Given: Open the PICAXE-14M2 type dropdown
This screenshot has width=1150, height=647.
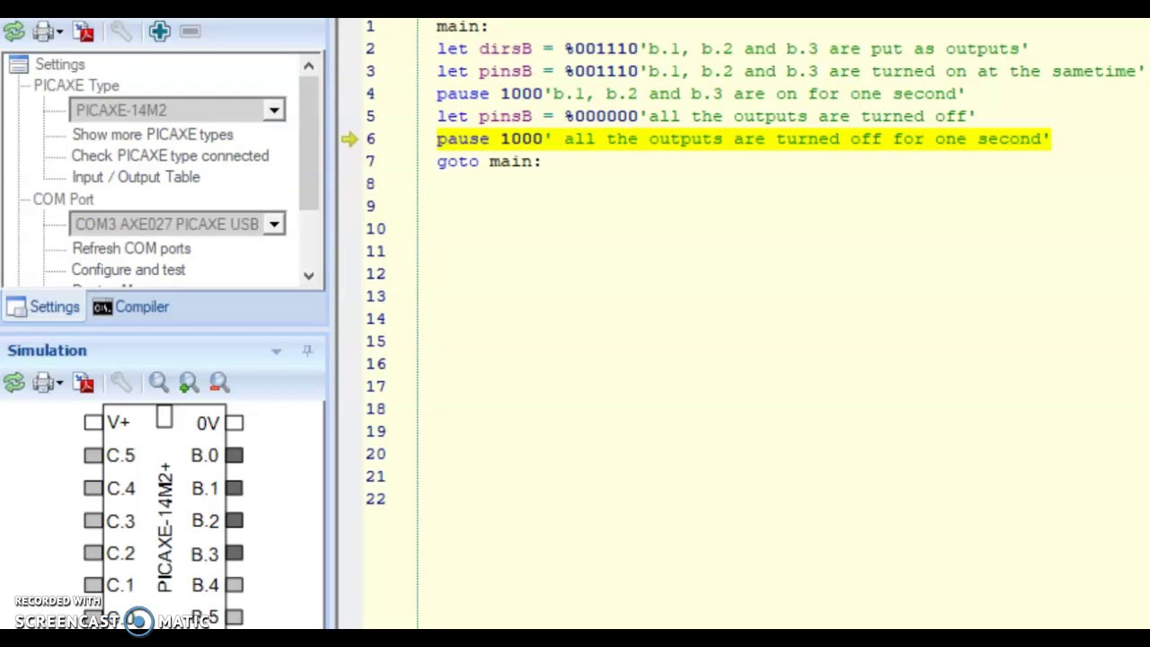Looking at the screenshot, I should click(x=274, y=110).
